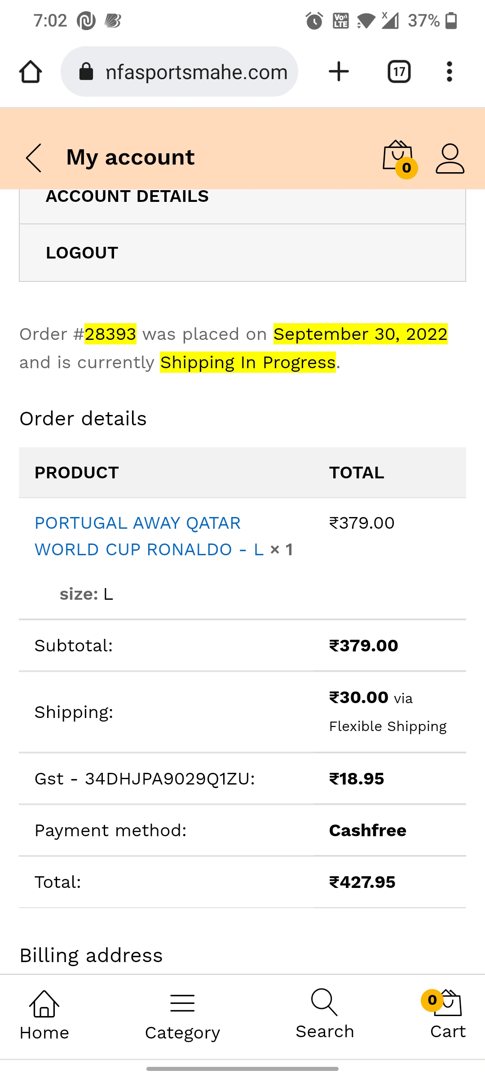Open the user profile icon
The width and height of the screenshot is (485, 1079).
(450, 158)
